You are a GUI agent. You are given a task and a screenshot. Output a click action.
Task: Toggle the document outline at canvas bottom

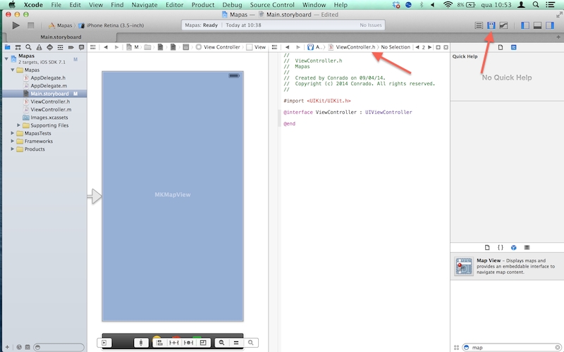pos(104,343)
